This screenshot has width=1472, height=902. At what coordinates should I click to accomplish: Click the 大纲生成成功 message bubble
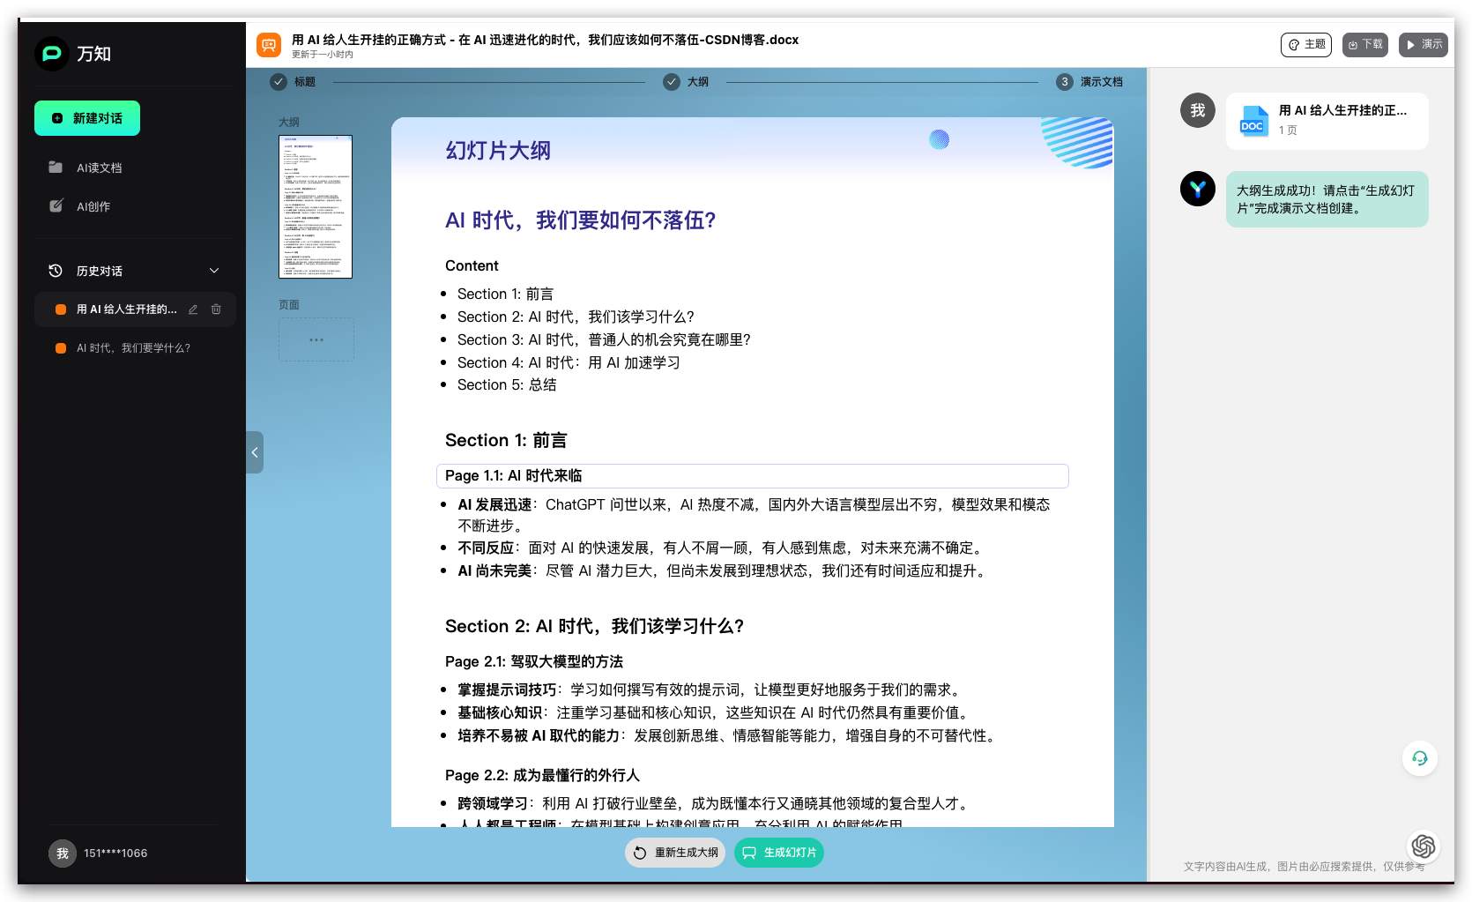point(1327,199)
